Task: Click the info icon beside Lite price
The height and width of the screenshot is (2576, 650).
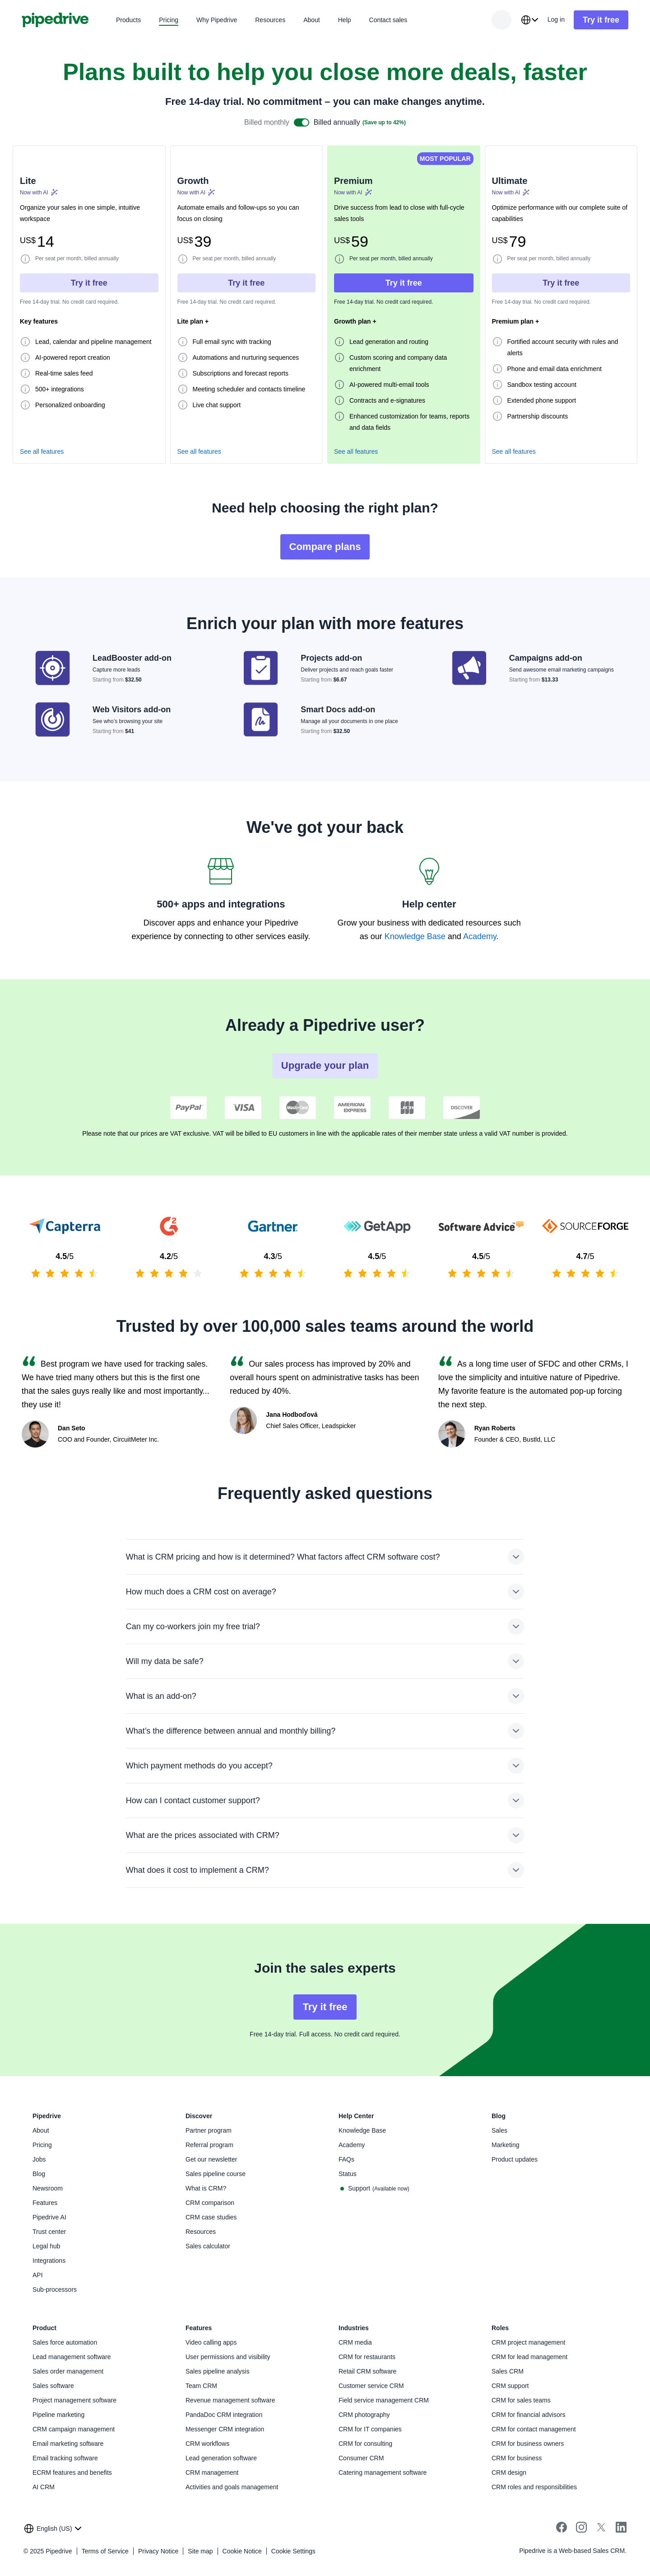Action: (25, 259)
